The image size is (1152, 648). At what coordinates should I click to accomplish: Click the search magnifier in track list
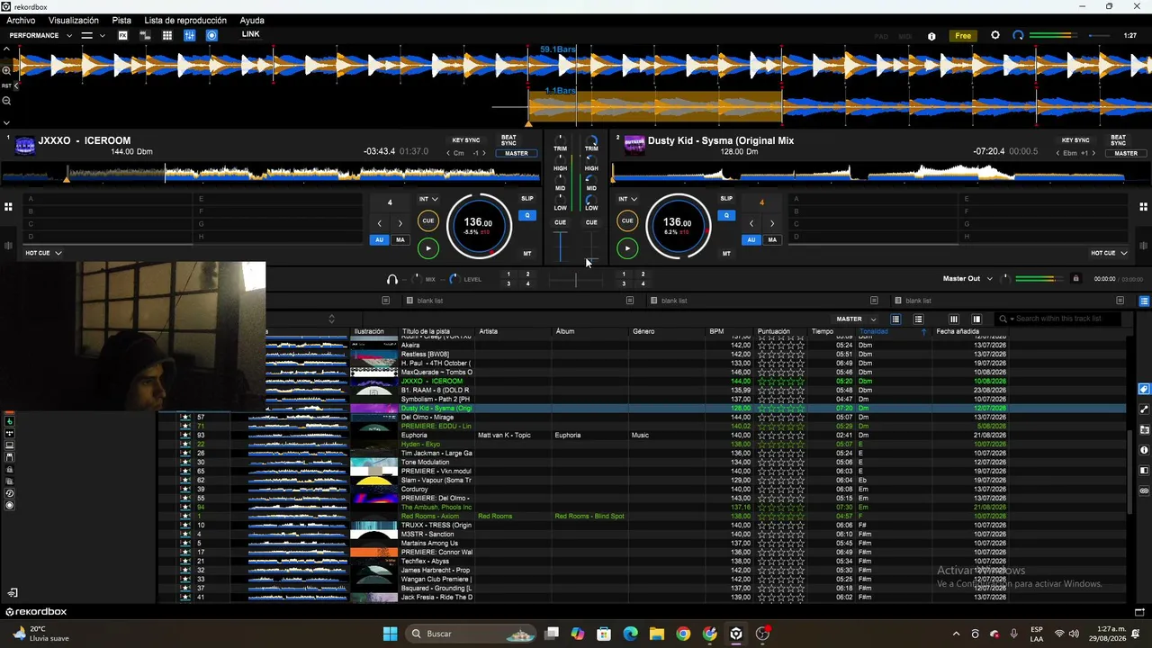(x=1003, y=319)
